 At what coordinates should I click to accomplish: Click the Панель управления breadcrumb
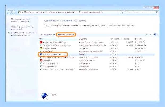click(33, 12)
